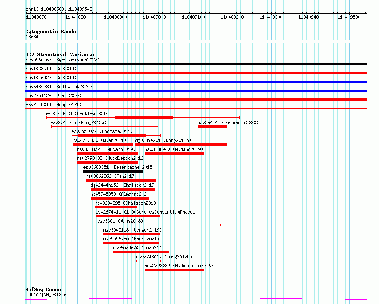Click the red bar under esv2751128

(x=196, y=100)
